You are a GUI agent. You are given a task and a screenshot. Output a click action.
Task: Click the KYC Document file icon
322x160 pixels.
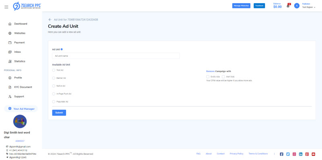click(x=10, y=87)
